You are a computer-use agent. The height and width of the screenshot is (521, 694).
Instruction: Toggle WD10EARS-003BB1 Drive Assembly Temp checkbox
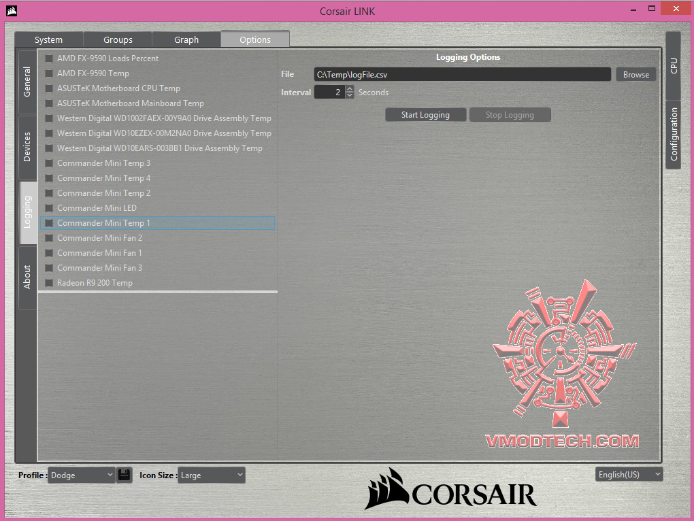49,148
